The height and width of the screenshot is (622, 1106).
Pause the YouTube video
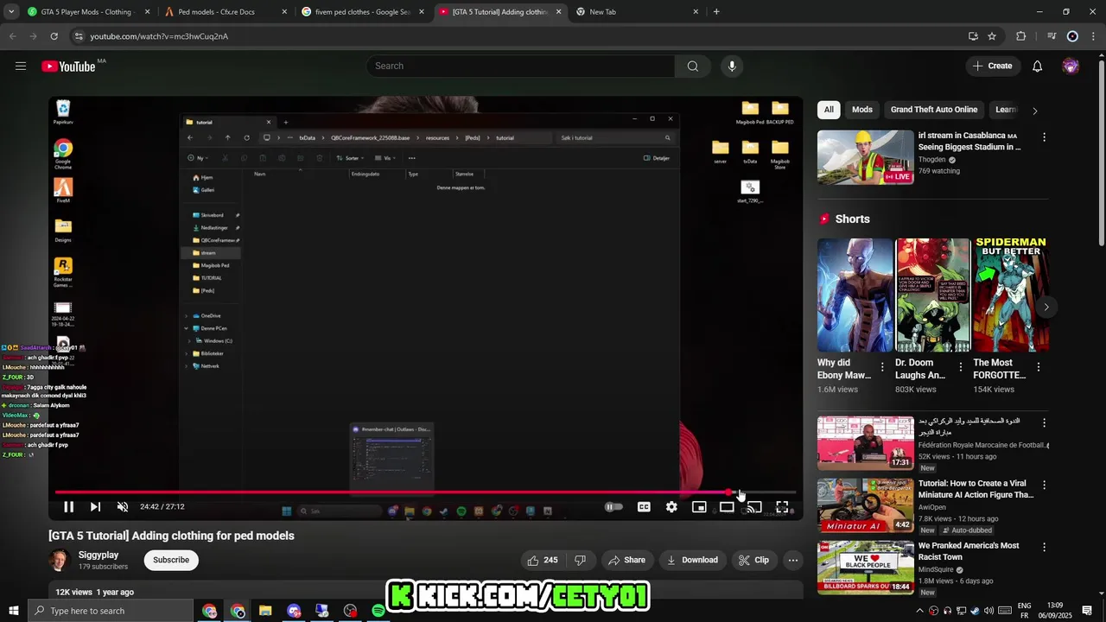68,507
